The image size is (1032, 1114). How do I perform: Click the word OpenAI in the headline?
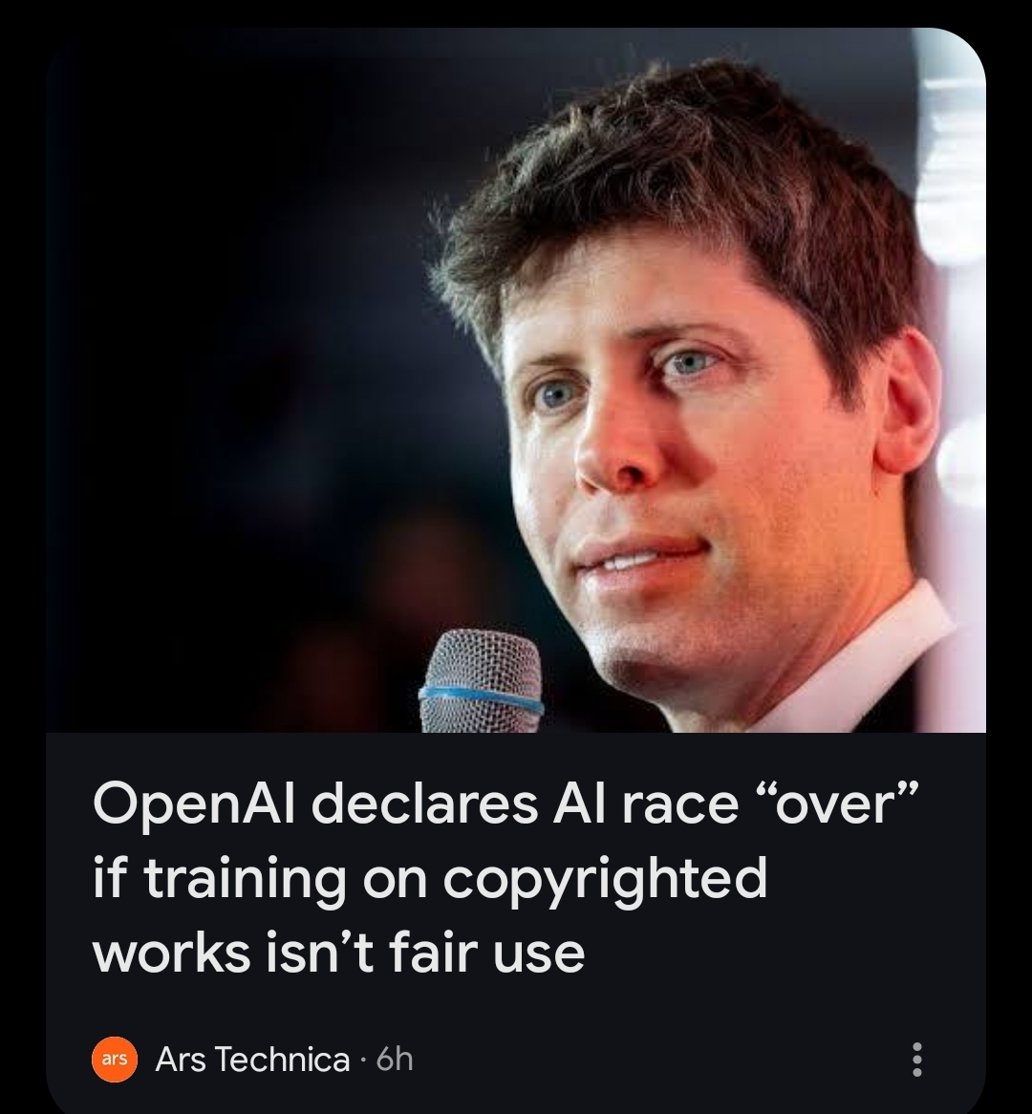(x=194, y=805)
